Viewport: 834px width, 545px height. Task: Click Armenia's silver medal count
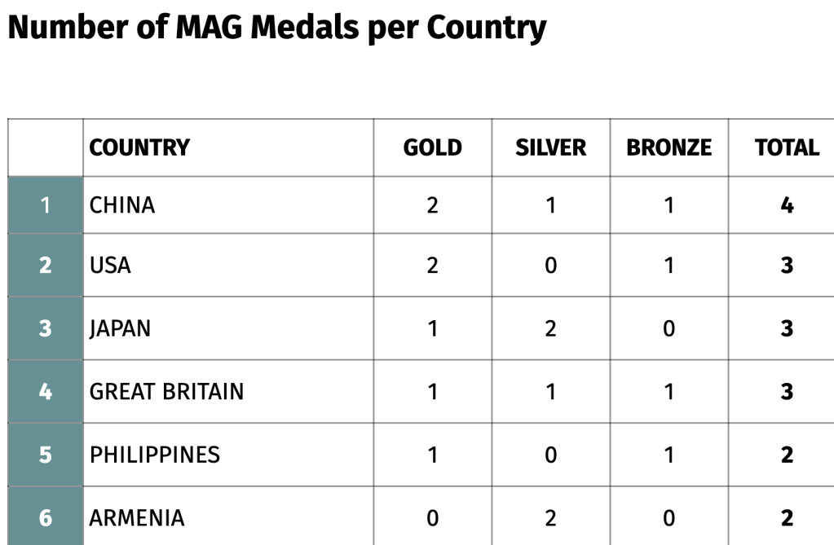[550, 517]
